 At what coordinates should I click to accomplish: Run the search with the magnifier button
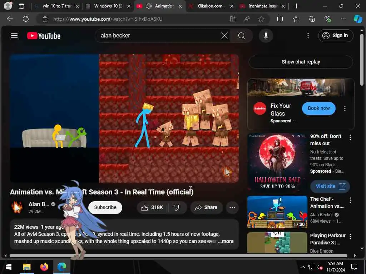[x=242, y=36]
